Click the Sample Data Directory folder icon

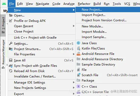[78, 64]
